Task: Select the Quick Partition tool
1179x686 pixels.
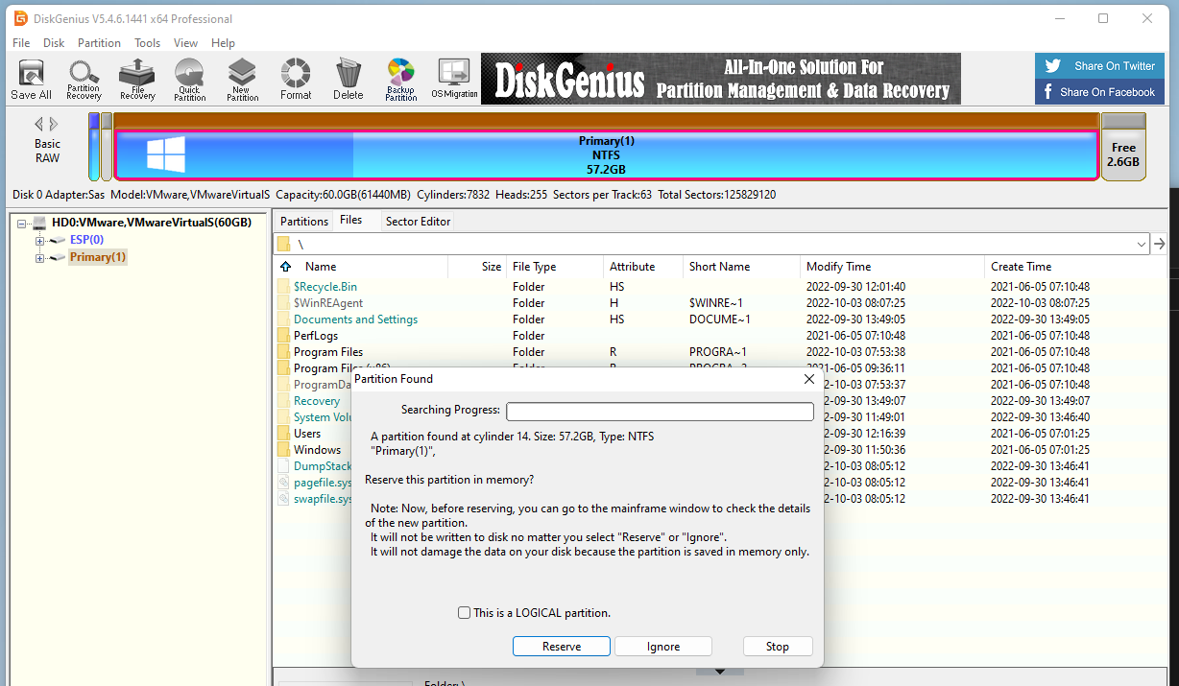Action: point(189,80)
